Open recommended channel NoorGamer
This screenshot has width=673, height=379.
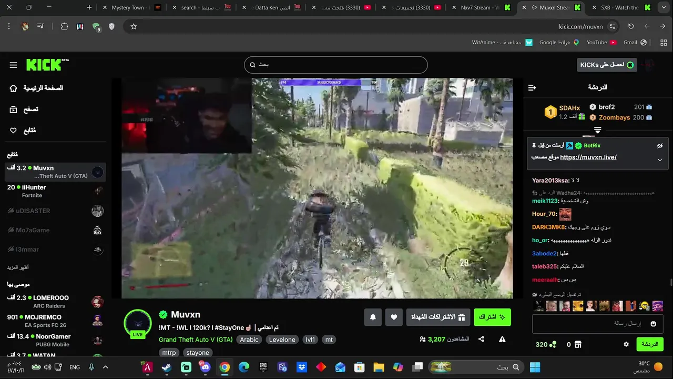click(55, 340)
